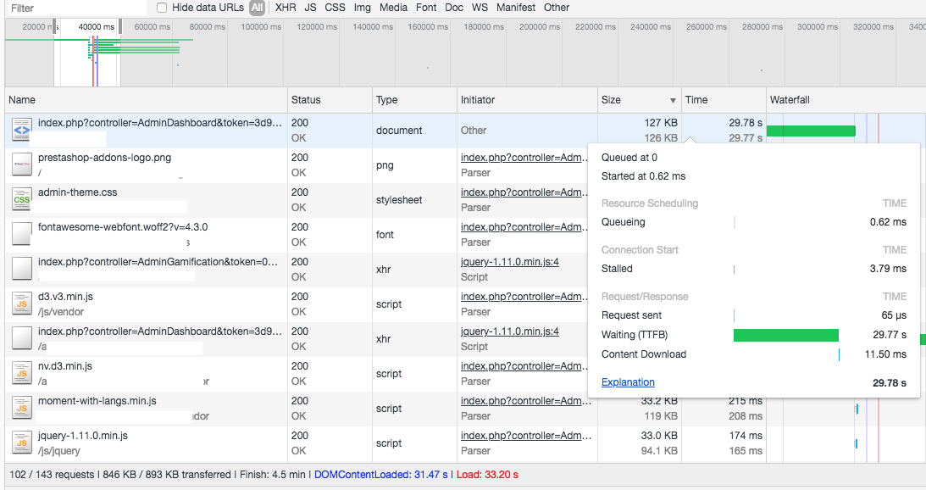
Task: Click the document icon for index.php AdminDashboard
Action: [22, 130]
